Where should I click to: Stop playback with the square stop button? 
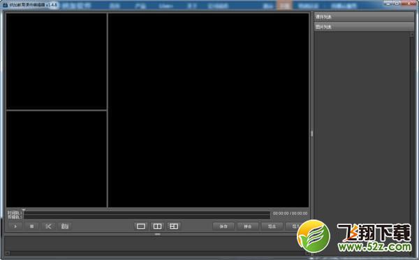pyautogui.click(x=32, y=227)
